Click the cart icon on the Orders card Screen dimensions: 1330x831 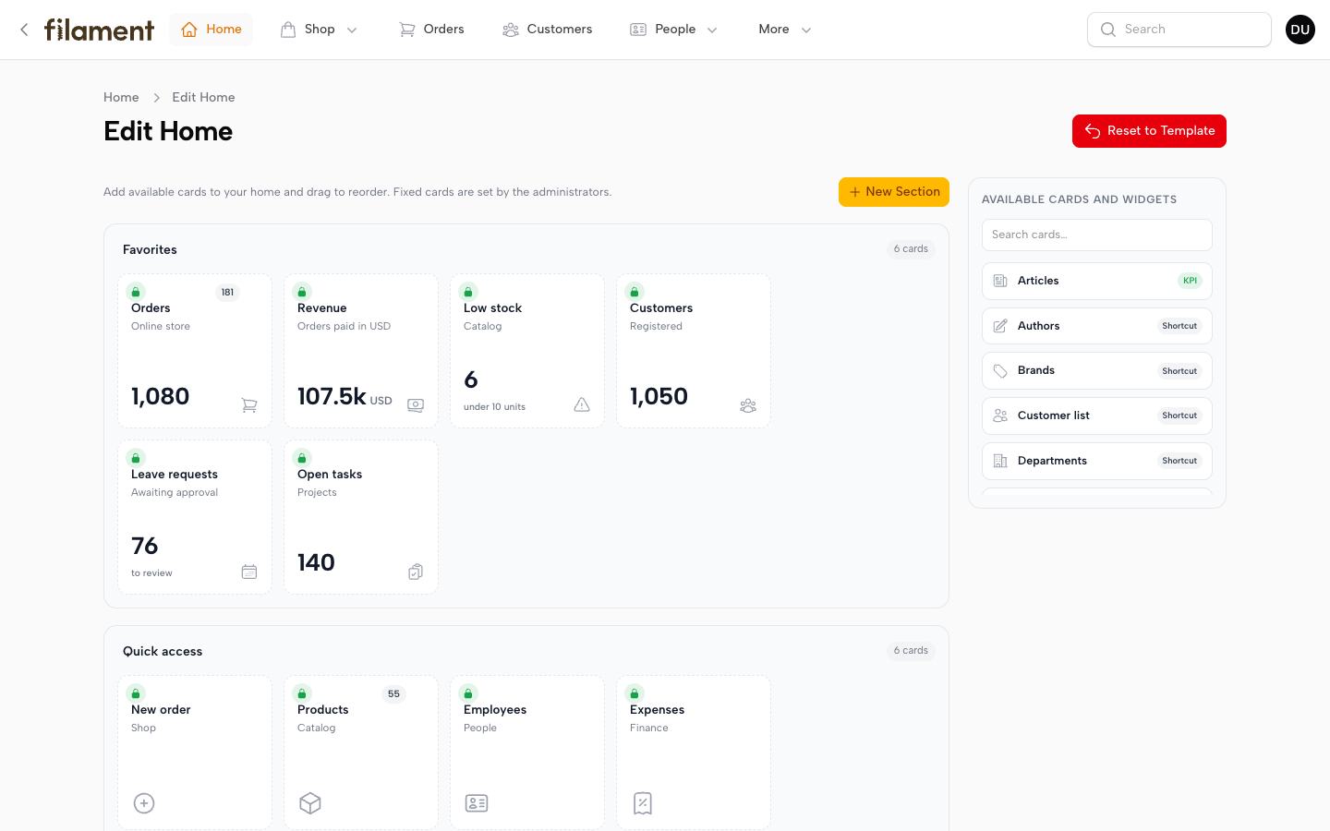tap(249, 405)
